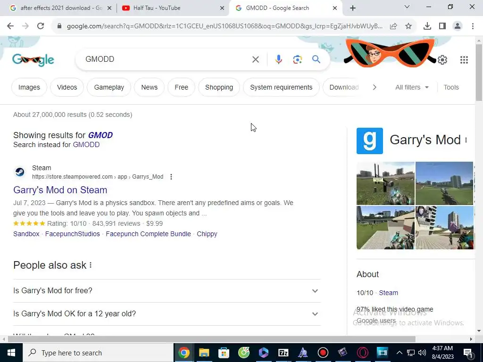Open the FacepunchStudios sitelink
Image resolution: width=483 pixels, height=362 pixels.
(x=72, y=234)
